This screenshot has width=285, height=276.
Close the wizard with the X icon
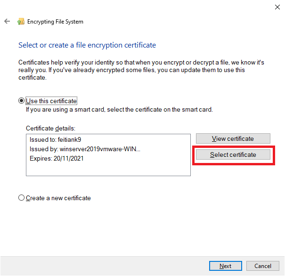(x=277, y=7)
